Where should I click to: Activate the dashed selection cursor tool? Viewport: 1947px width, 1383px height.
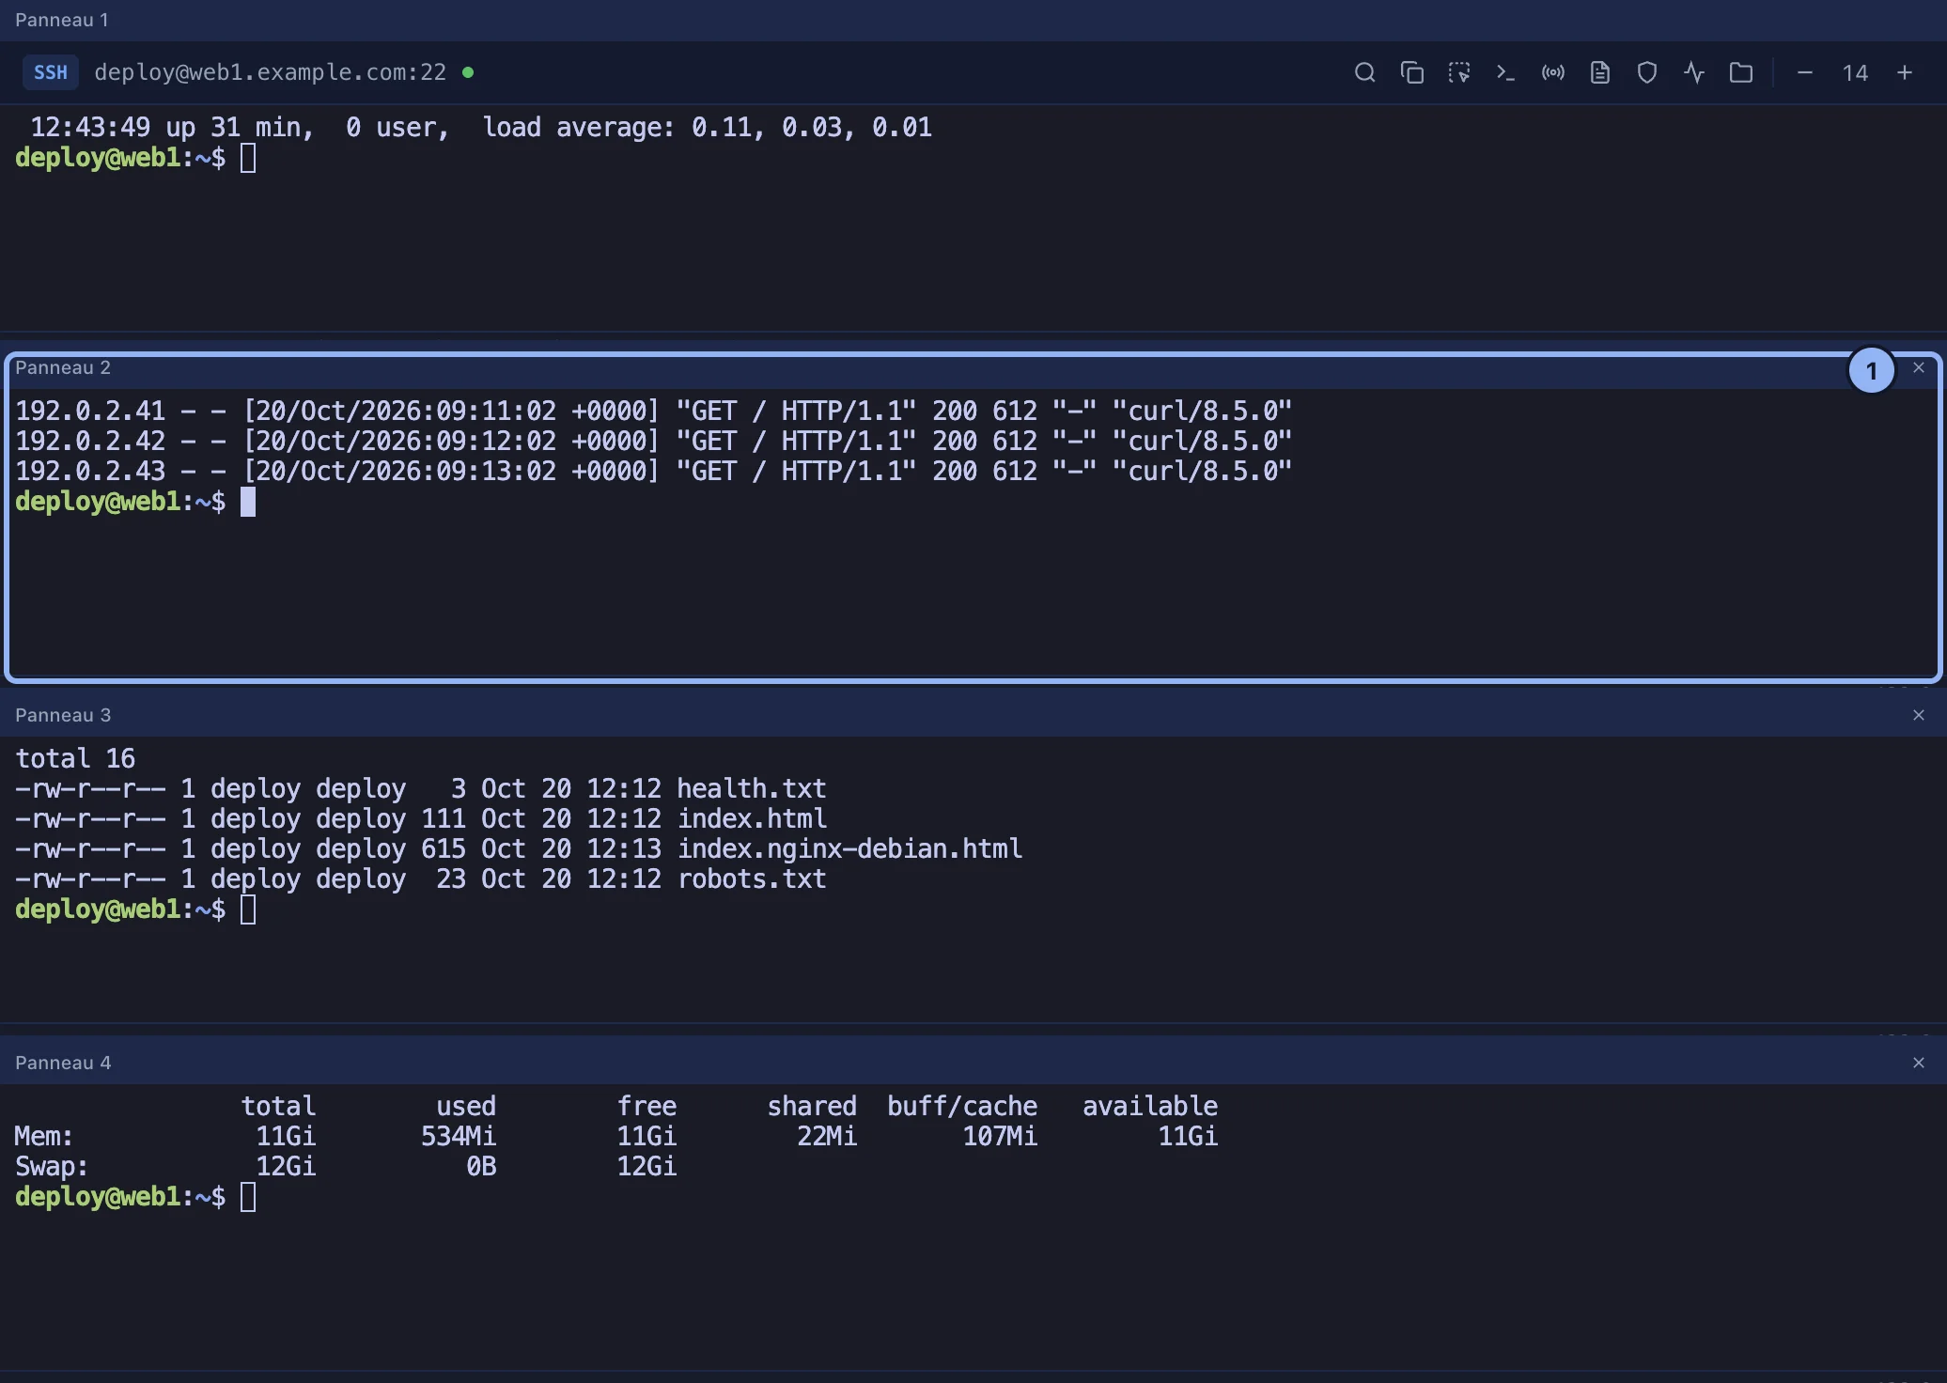pyautogui.click(x=1458, y=72)
